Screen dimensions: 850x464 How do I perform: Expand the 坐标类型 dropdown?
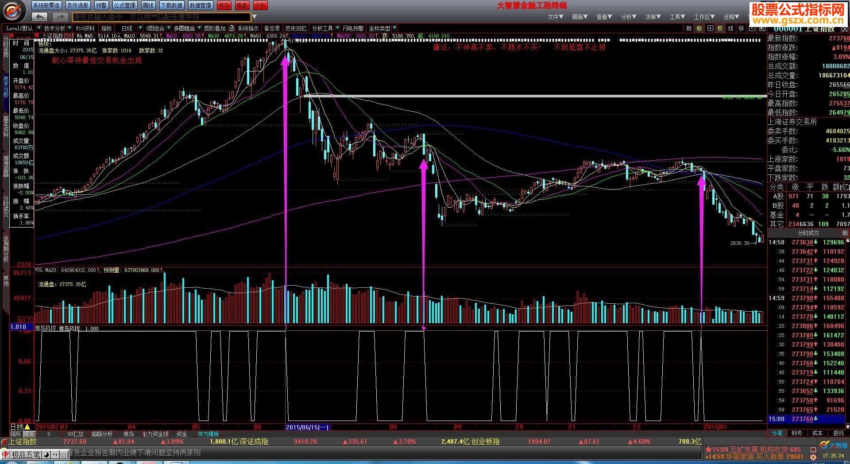394,28
